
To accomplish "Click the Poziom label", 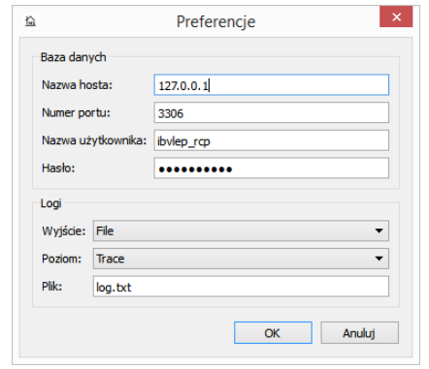I will [x=61, y=259].
